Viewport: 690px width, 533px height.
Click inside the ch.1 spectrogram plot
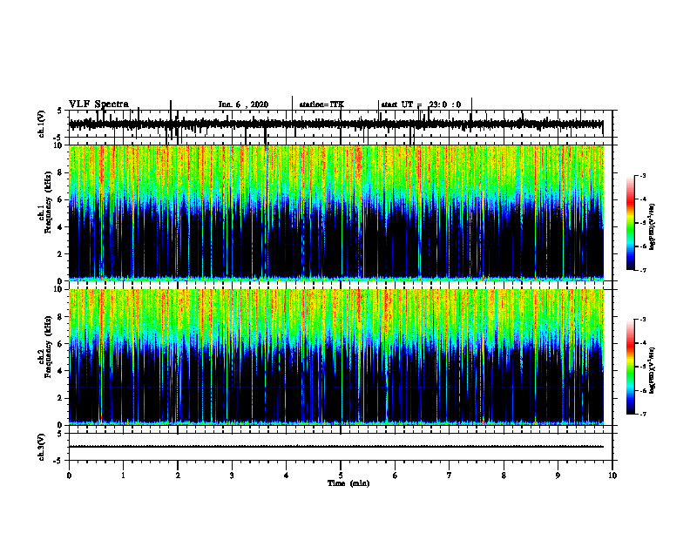click(336, 213)
